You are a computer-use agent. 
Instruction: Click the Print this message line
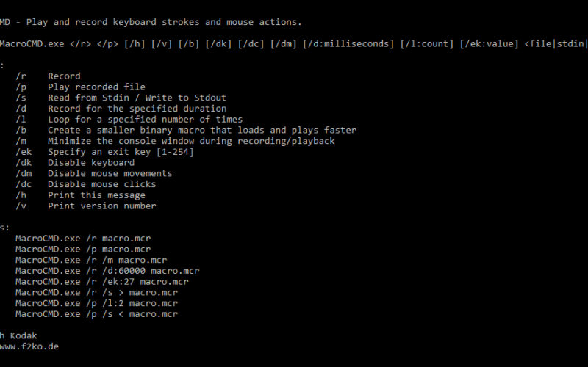(x=80, y=195)
